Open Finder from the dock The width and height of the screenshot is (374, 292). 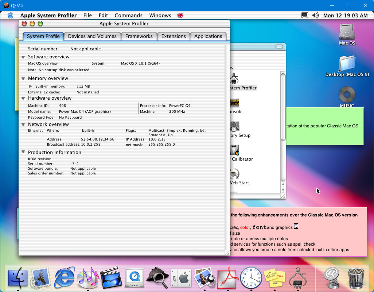[x=17, y=278]
